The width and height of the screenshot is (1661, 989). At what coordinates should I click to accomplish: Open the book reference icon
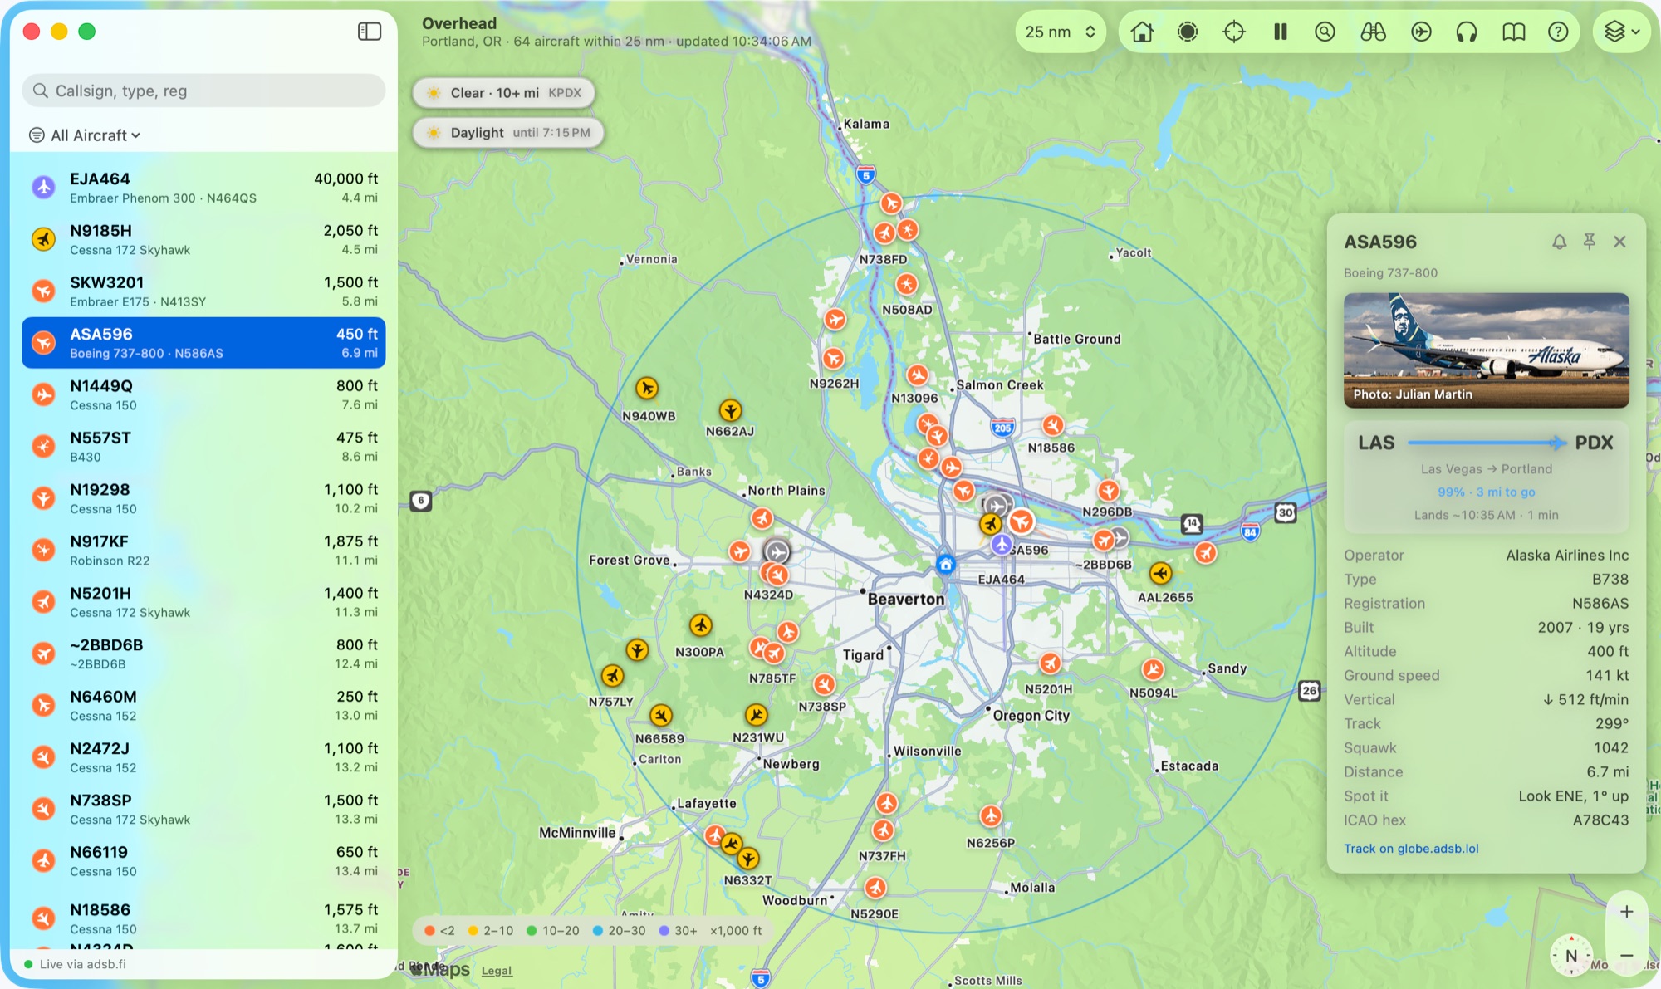click(1513, 32)
